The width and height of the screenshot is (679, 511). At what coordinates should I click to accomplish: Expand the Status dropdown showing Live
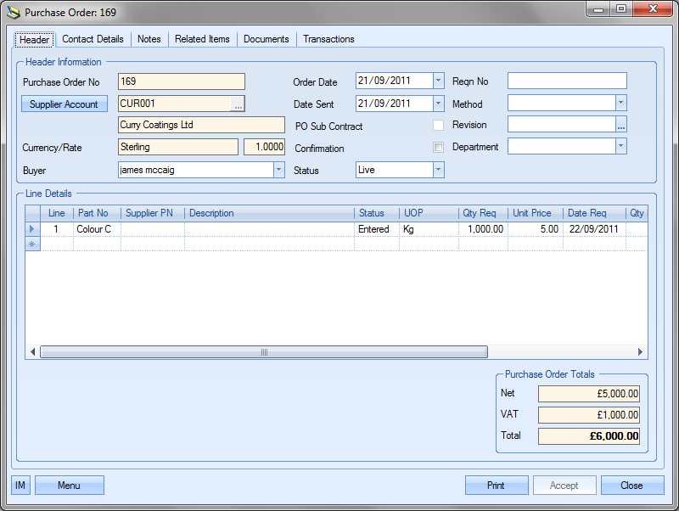tap(438, 170)
